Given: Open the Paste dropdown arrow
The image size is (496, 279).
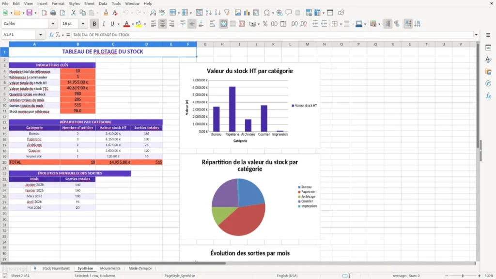Looking at the screenshot, I should (97, 13).
